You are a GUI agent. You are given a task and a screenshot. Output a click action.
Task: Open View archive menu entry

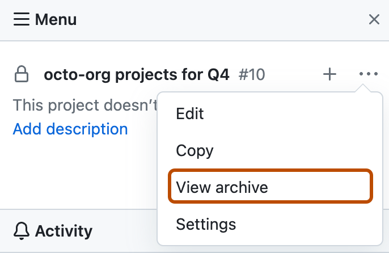[x=222, y=187]
